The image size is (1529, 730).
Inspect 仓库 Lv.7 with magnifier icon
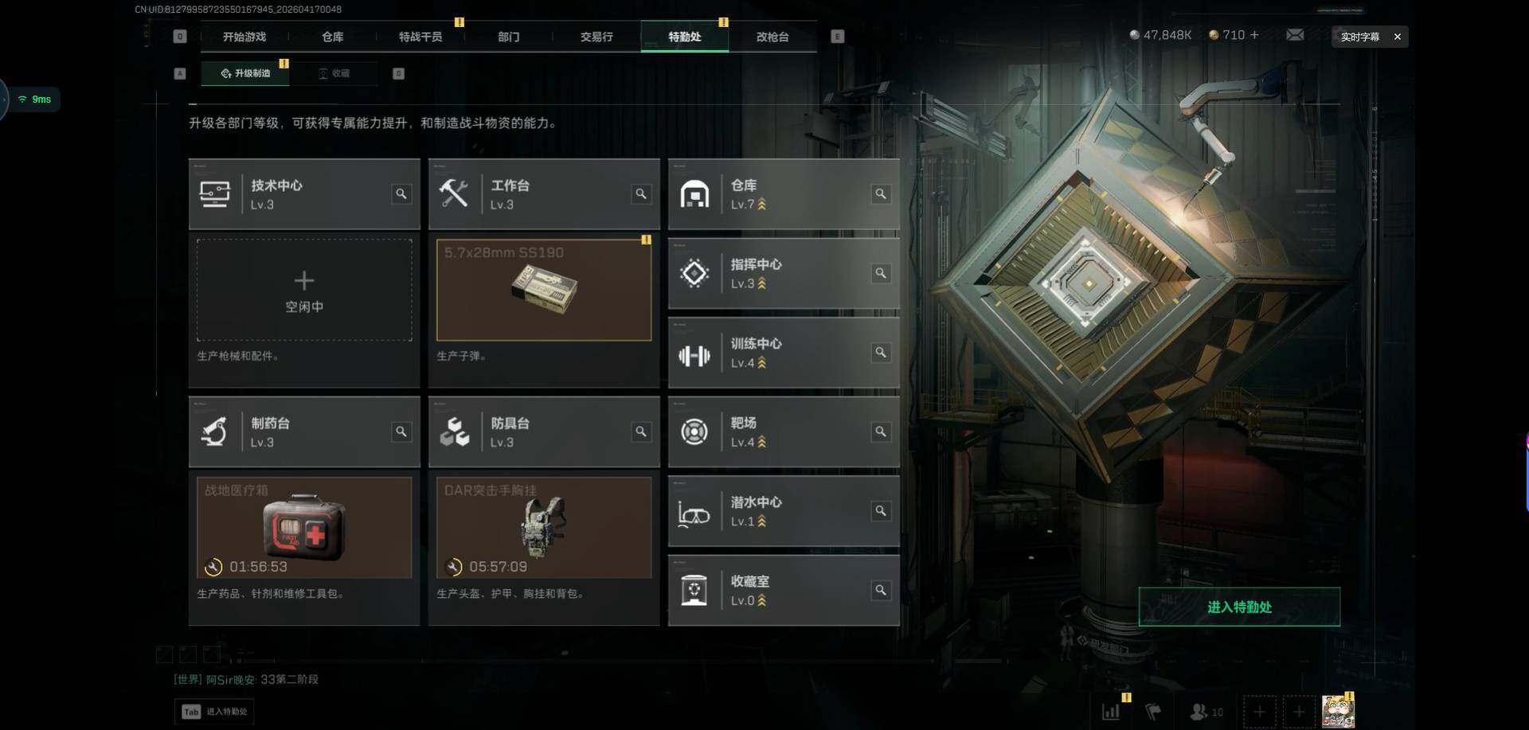tap(881, 193)
